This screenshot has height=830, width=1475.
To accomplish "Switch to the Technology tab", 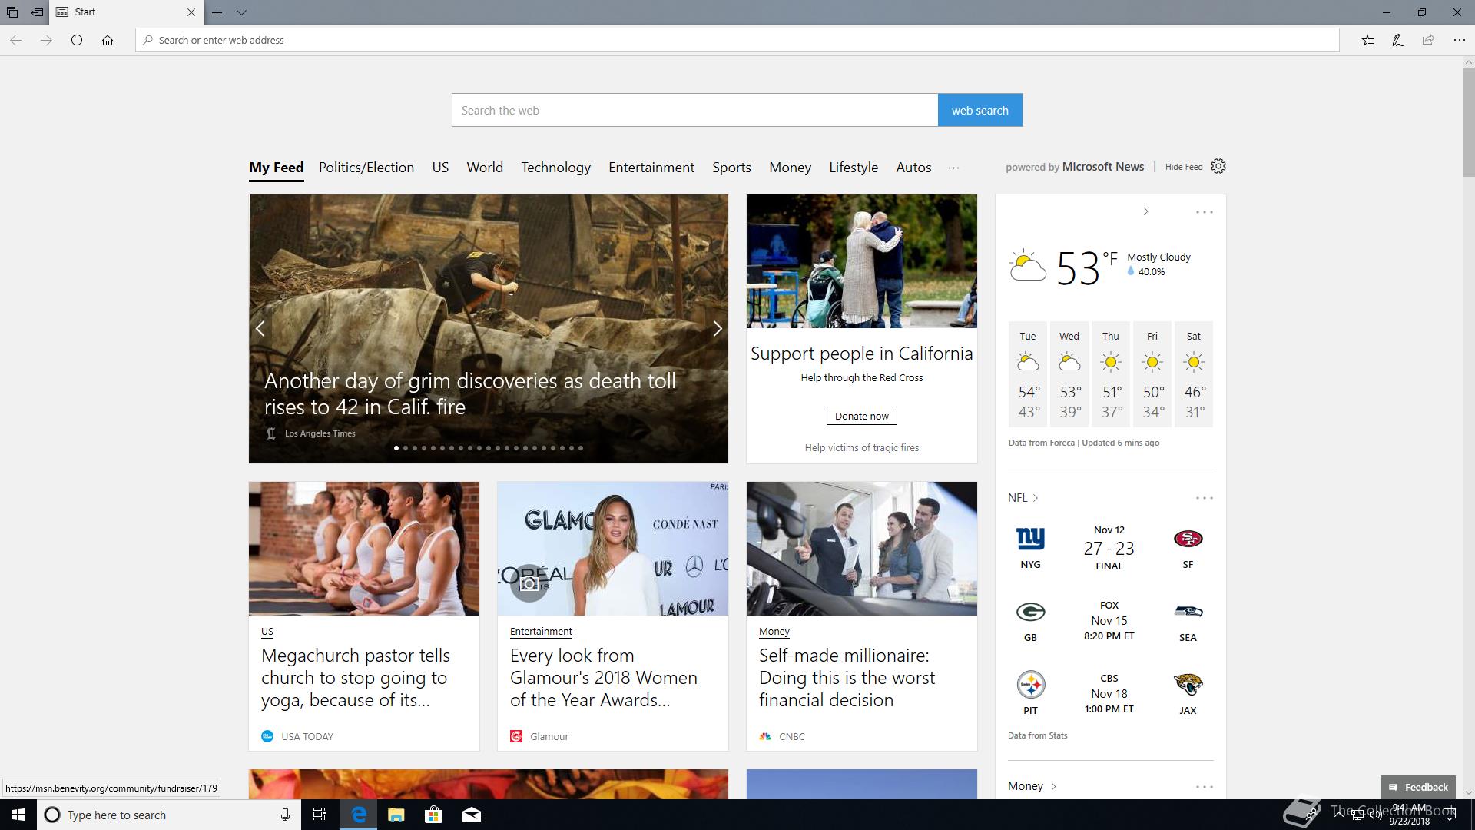I will (x=555, y=168).
